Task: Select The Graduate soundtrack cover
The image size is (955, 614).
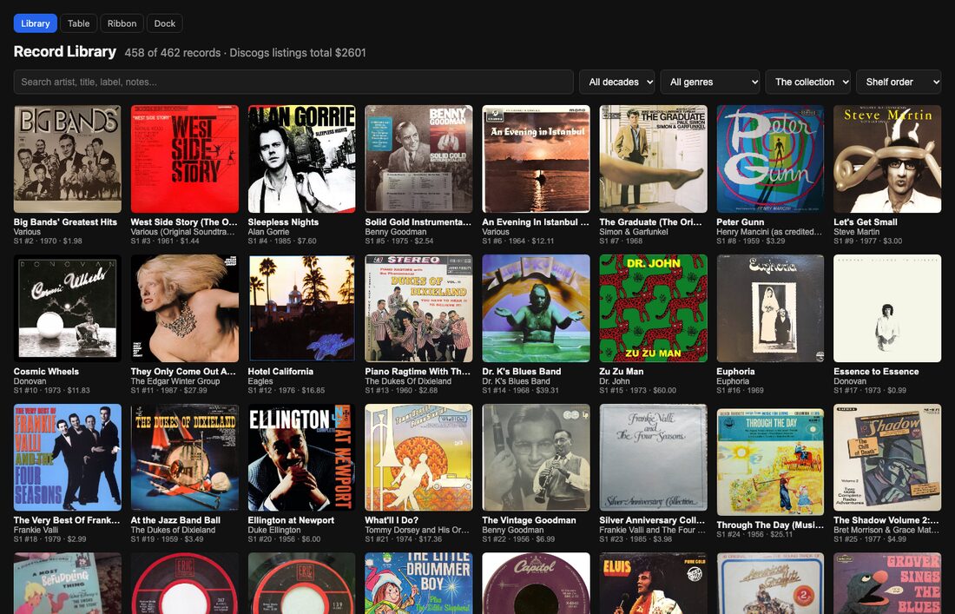Action: 653,159
